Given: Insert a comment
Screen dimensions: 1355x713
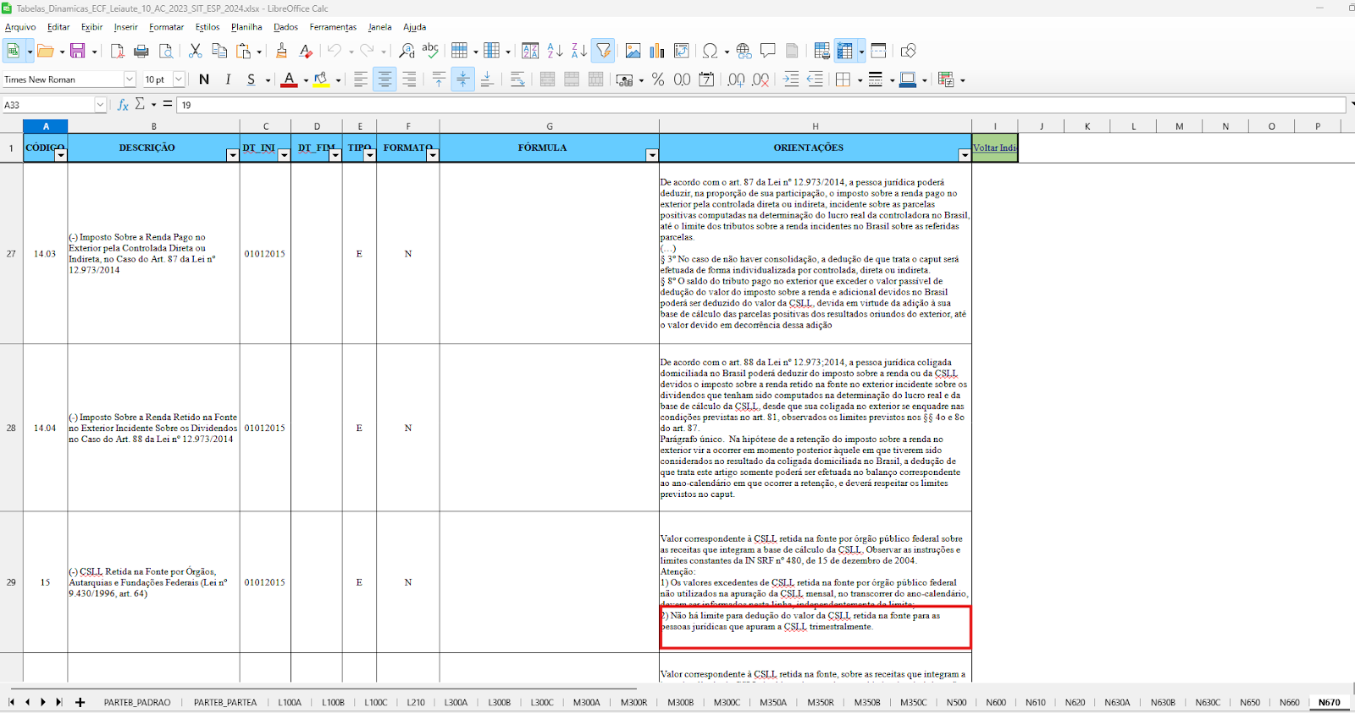Looking at the screenshot, I should 768,51.
